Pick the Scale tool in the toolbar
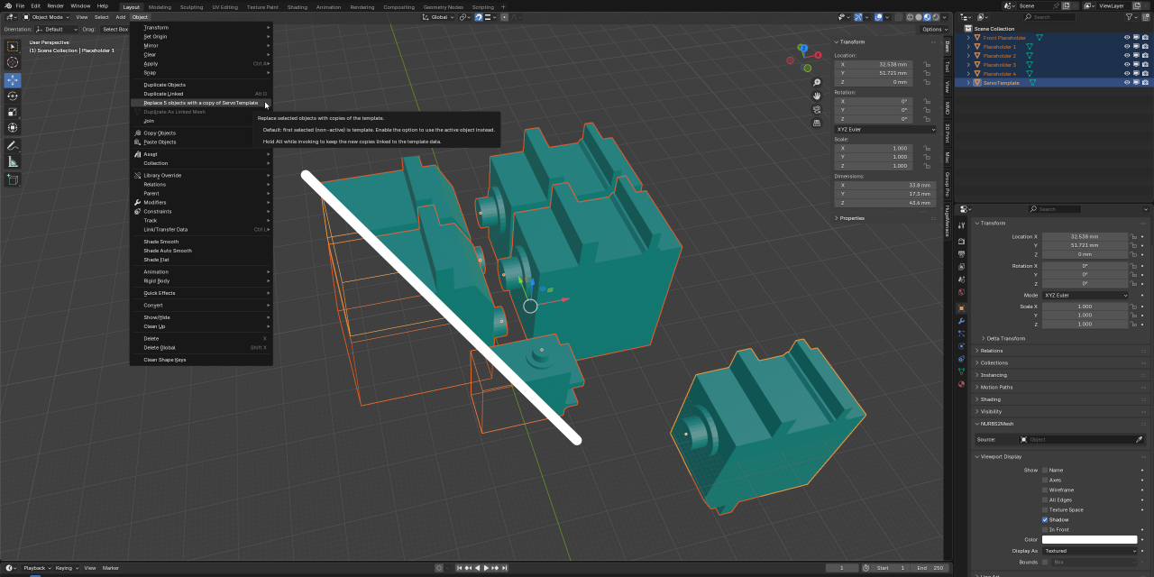Screen dimensions: 1154x577 tap(13, 112)
